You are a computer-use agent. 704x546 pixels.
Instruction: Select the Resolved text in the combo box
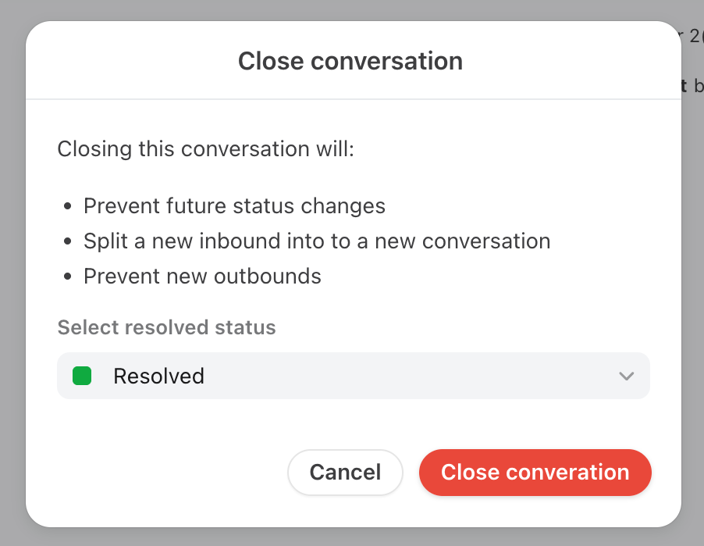[x=158, y=376]
